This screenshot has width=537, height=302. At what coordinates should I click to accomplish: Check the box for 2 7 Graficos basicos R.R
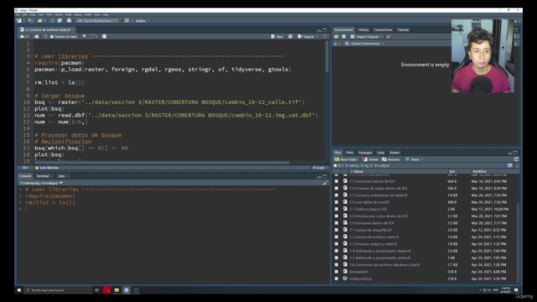pyautogui.click(x=336, y=209)
